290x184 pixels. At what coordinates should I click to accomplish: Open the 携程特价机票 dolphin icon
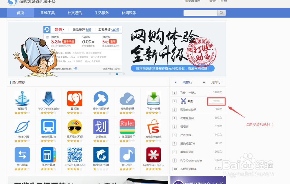pos(101,155)
